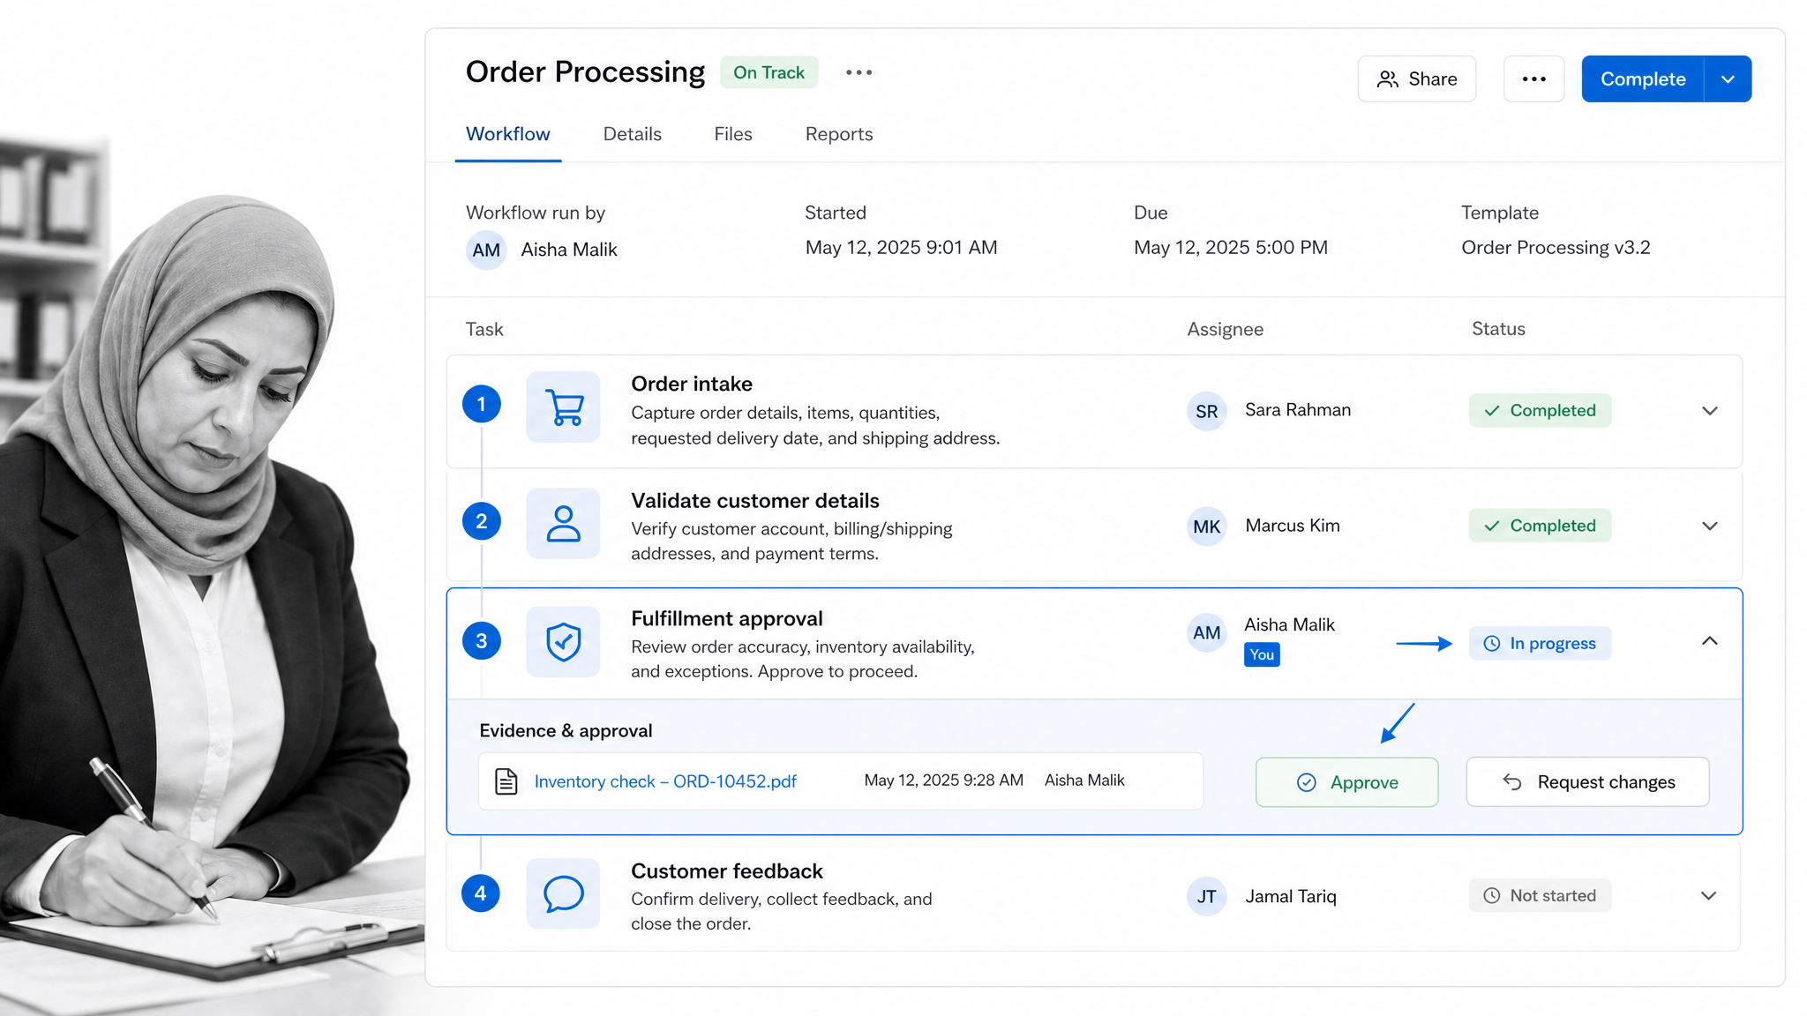Click the Order Processing v3.2 template name
Image resolution: width=1807 pixels, height=1016 pixels.
(1556, 248)
